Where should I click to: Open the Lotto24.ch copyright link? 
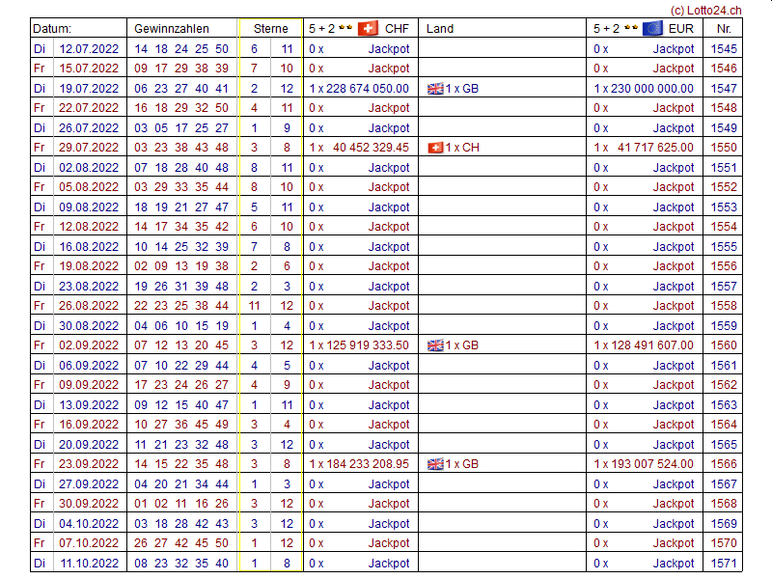703,9
